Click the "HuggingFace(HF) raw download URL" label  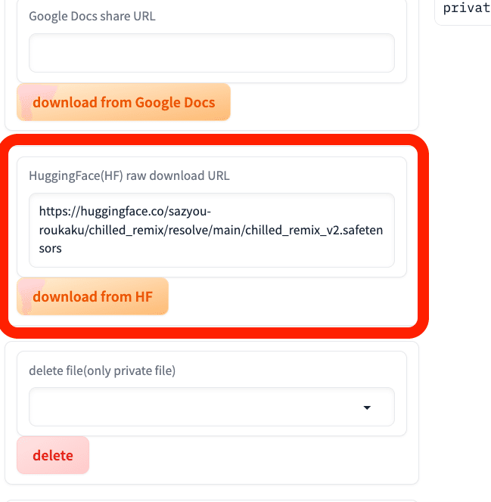tap(129, 176)
